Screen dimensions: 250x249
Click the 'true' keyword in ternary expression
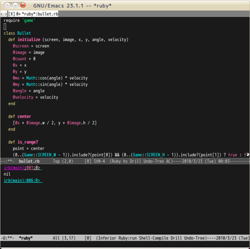pyautogui.click(x=232, y=155)
